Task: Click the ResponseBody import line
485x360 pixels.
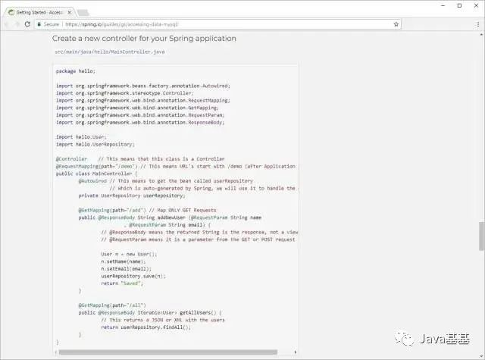Action: tap(140, 123)
